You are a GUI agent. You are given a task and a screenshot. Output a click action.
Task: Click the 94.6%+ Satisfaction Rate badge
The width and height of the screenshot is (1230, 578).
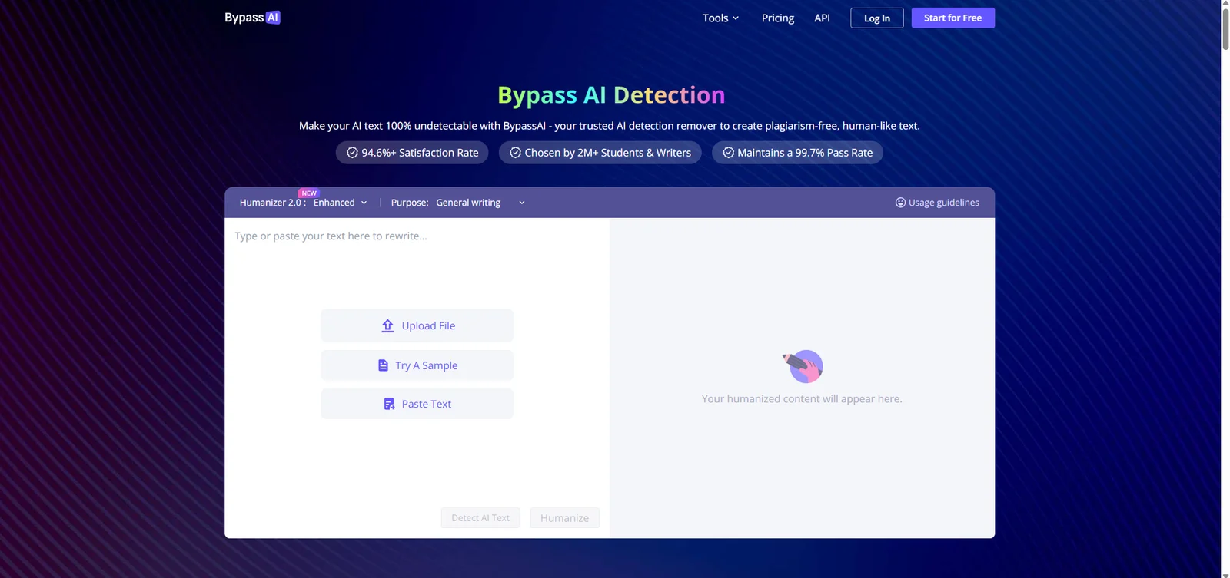412,153
